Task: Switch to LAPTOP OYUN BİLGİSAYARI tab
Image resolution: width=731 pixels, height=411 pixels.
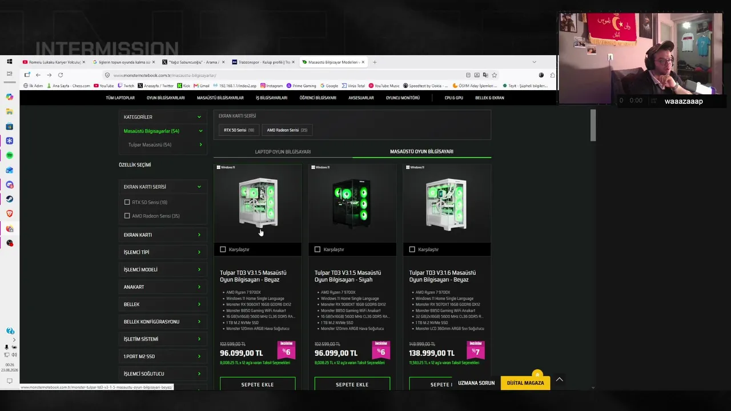Action: point(283,152)
